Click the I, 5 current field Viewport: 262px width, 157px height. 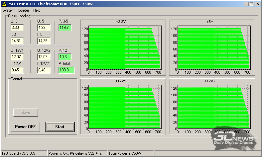point(44,40)
